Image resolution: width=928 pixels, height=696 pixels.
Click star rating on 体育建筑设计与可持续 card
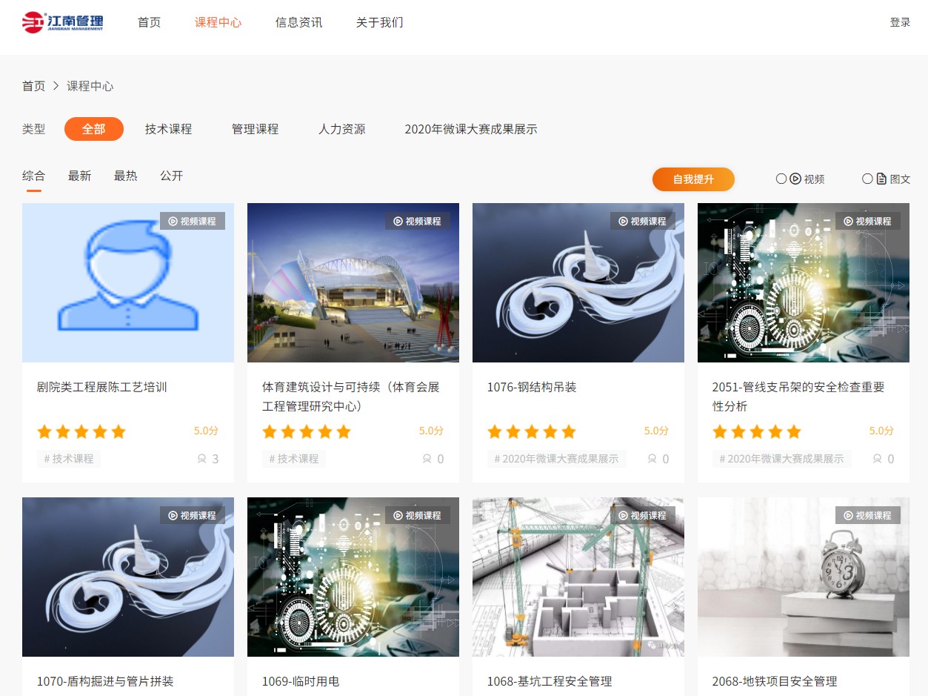point(307,431)
